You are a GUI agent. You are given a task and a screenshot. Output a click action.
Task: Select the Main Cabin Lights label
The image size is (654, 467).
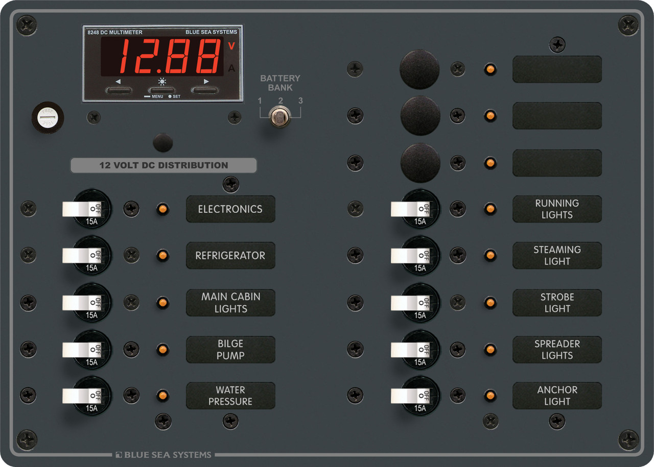pos(230,303)
